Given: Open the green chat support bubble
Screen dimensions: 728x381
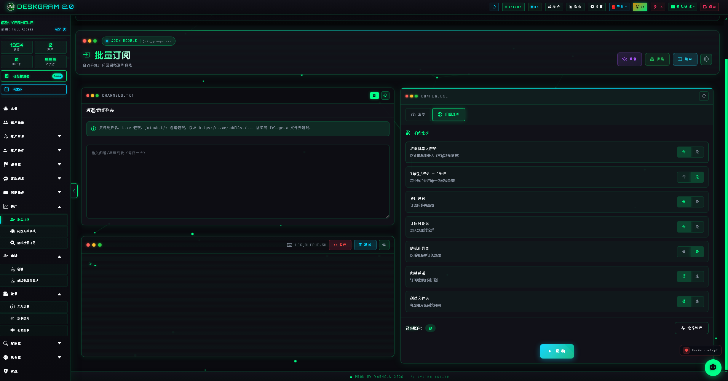Looking at the screenshot, I should 713,368.
